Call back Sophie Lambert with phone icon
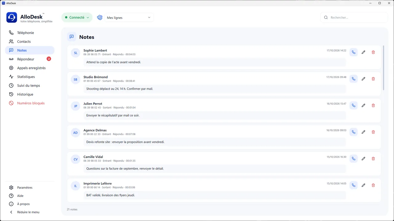This screenshot has height=221, width=394. point(354,52)
